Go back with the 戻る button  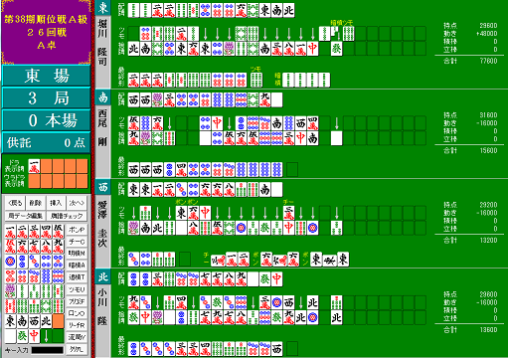coord(15,203)
